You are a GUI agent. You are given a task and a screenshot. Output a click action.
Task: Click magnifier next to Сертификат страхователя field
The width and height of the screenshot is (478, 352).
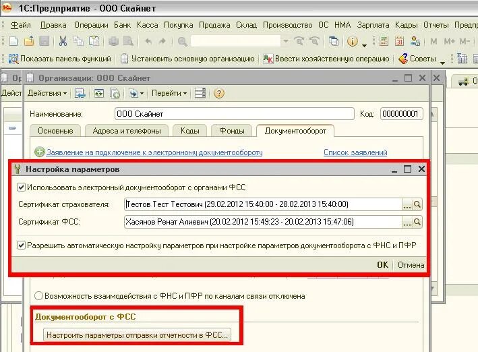(417, 204)
